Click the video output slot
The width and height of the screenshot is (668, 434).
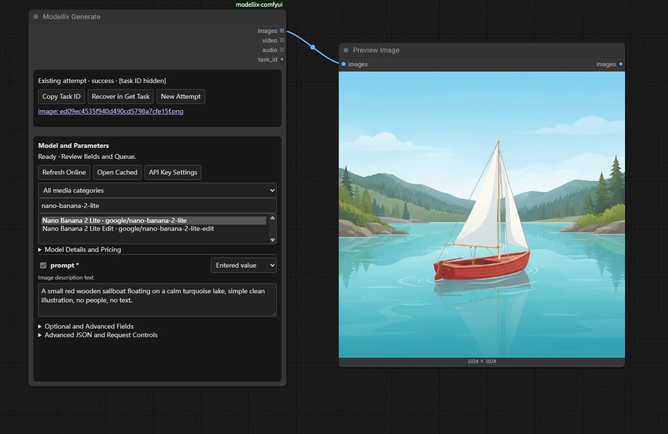282,41
